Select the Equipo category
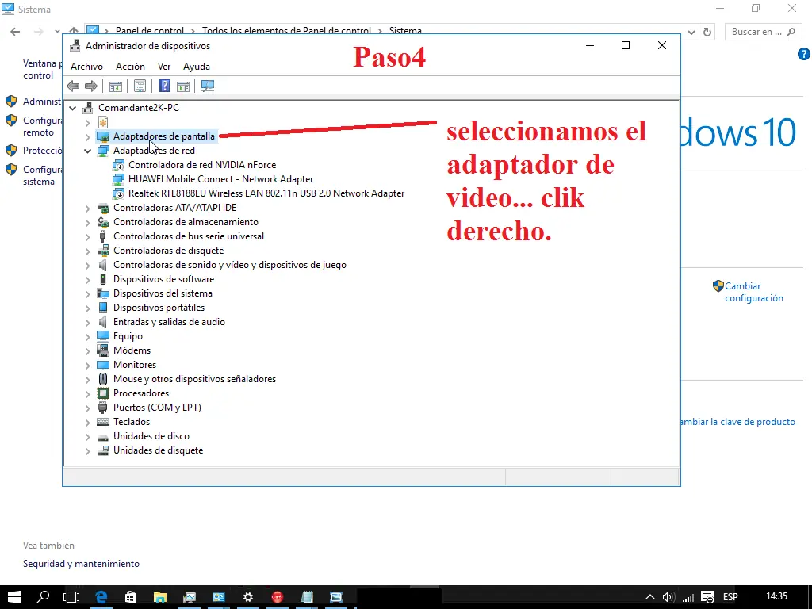Screen dimensions: 812x609 128,336
